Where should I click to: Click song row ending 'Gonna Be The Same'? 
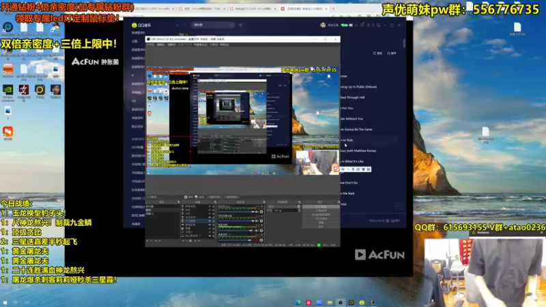369,129
